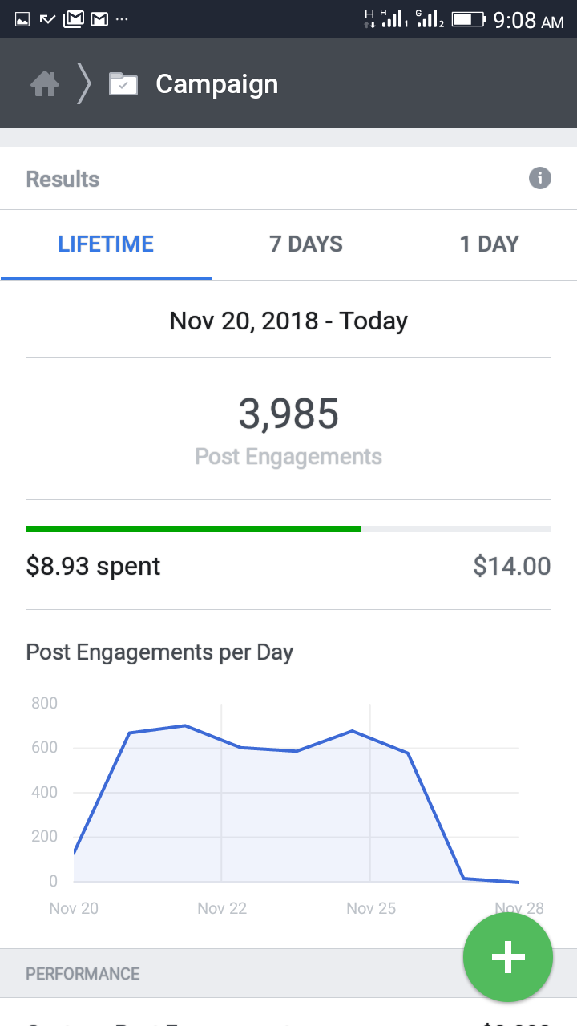The image size is (577, 1026).
Task: Tap the chart peak near Nov 22
Action: coord(185,725)
